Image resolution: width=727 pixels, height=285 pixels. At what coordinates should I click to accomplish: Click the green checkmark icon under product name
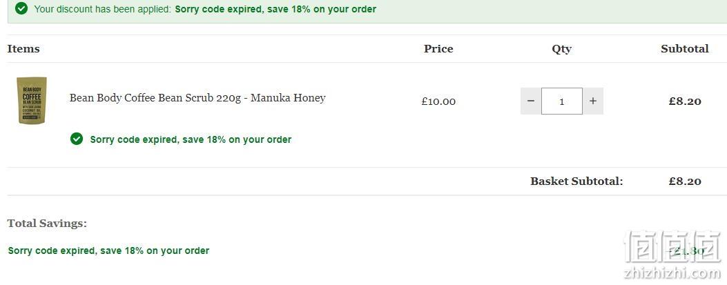click(x=77, y=139)
